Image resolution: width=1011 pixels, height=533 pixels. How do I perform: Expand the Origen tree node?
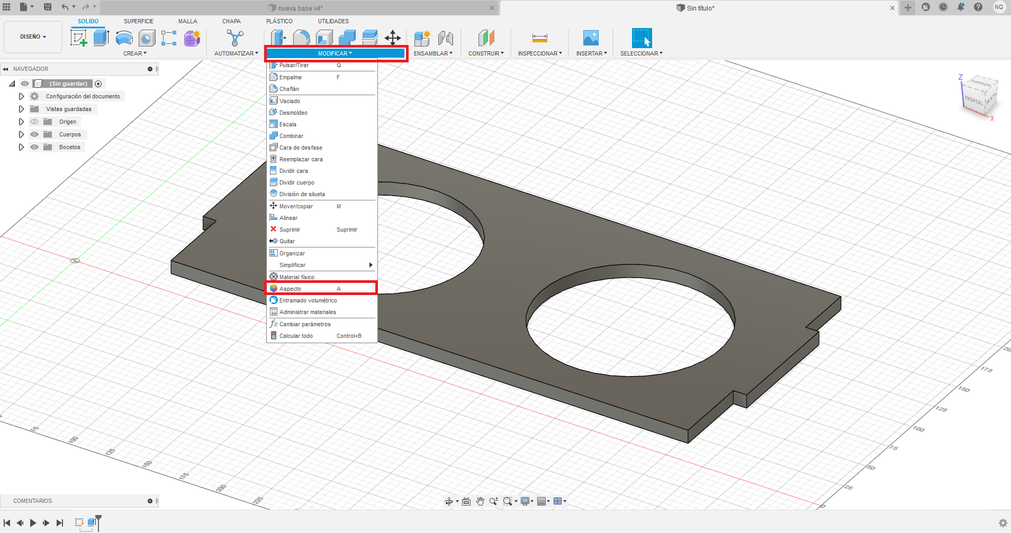21,122
